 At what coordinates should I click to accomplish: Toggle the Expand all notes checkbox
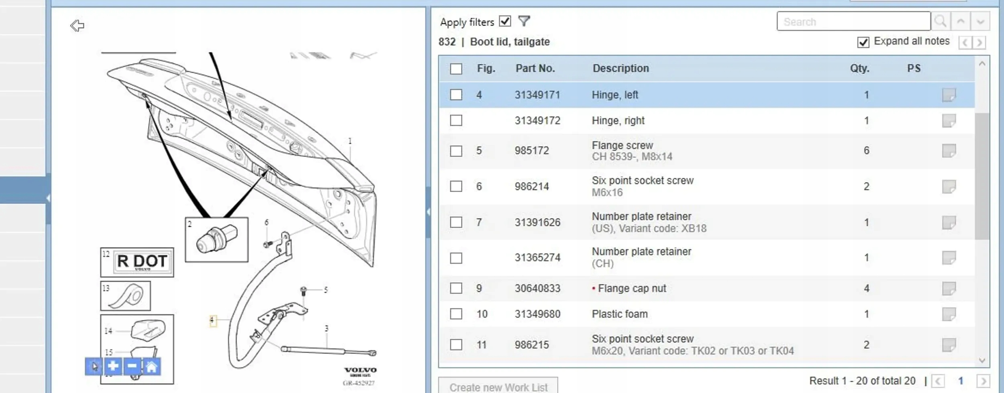coord(863,42)
